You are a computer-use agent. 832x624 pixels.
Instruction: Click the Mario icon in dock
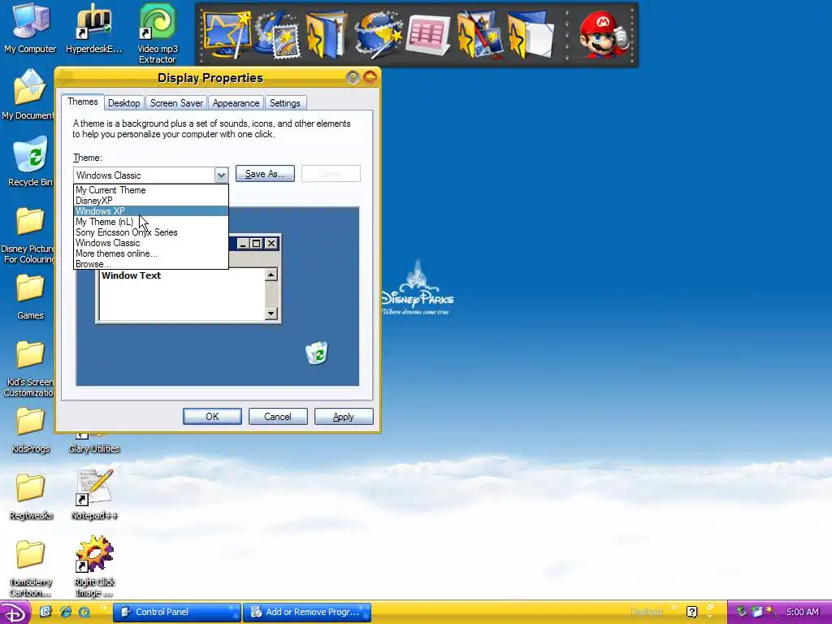[x=603, y=35]
